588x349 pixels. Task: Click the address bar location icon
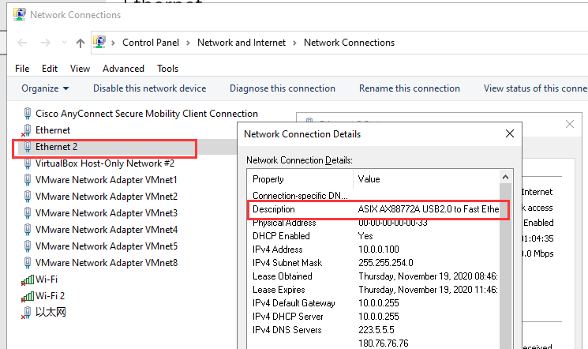[x=100, y=42]
